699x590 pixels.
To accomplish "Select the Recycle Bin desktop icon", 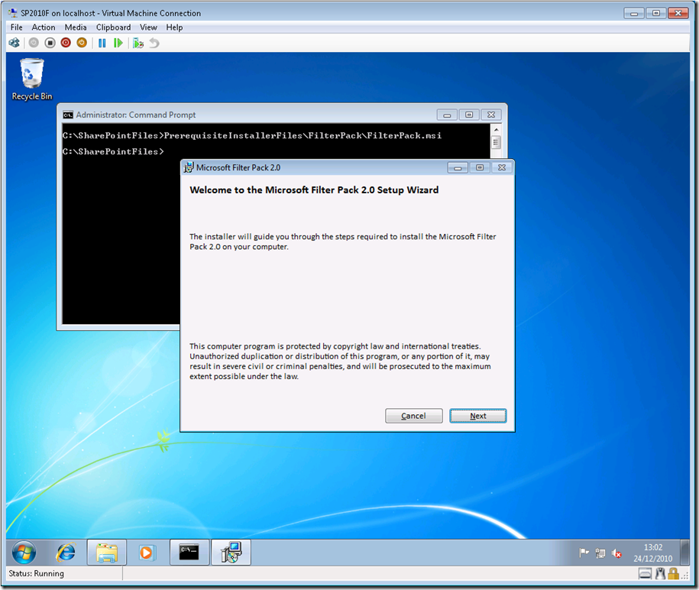I will pos(31,79).
